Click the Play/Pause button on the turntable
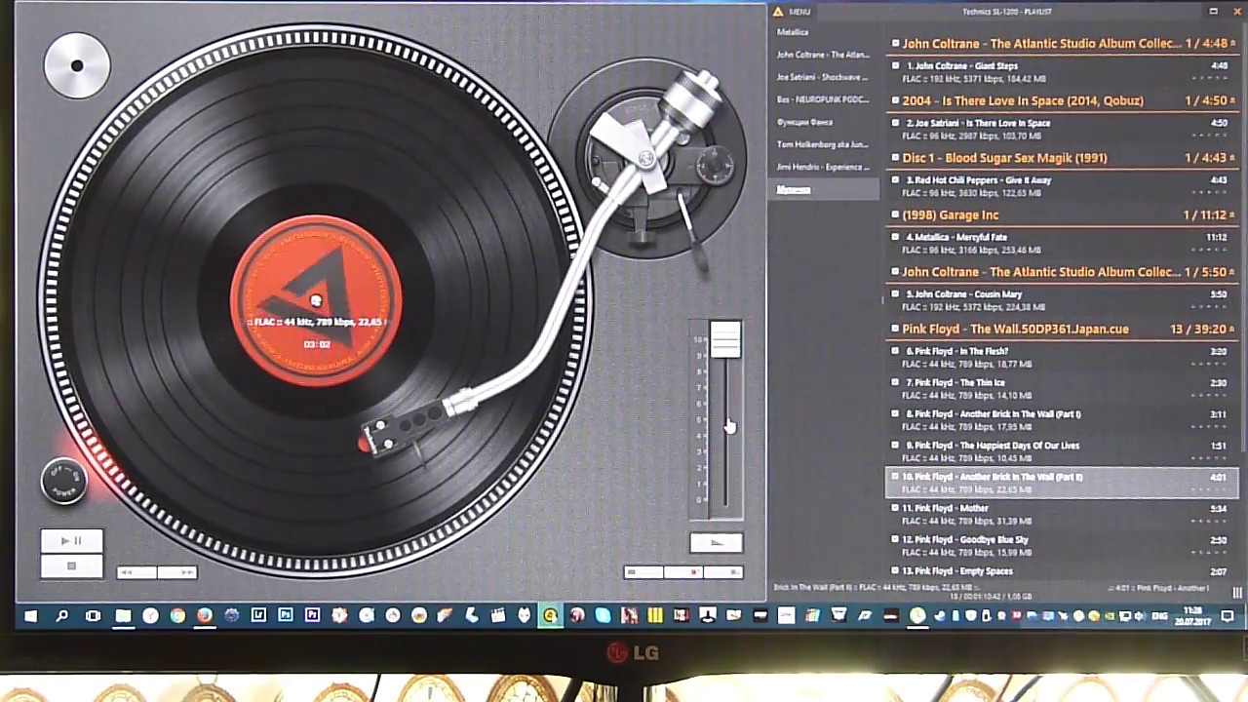Image resolution: width=1248 pixels, height=702 pixels. [71, 541]
